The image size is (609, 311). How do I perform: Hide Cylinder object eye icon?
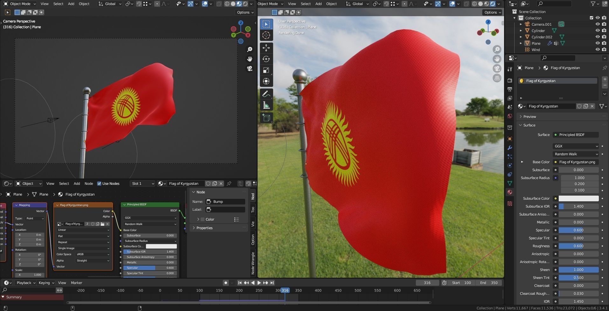pyautogui.click(x=598, y=31)
